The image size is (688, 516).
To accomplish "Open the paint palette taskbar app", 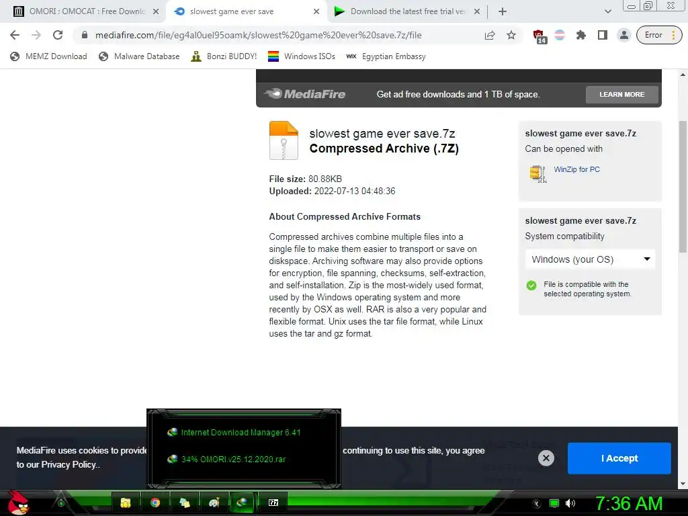I will 214,503.
